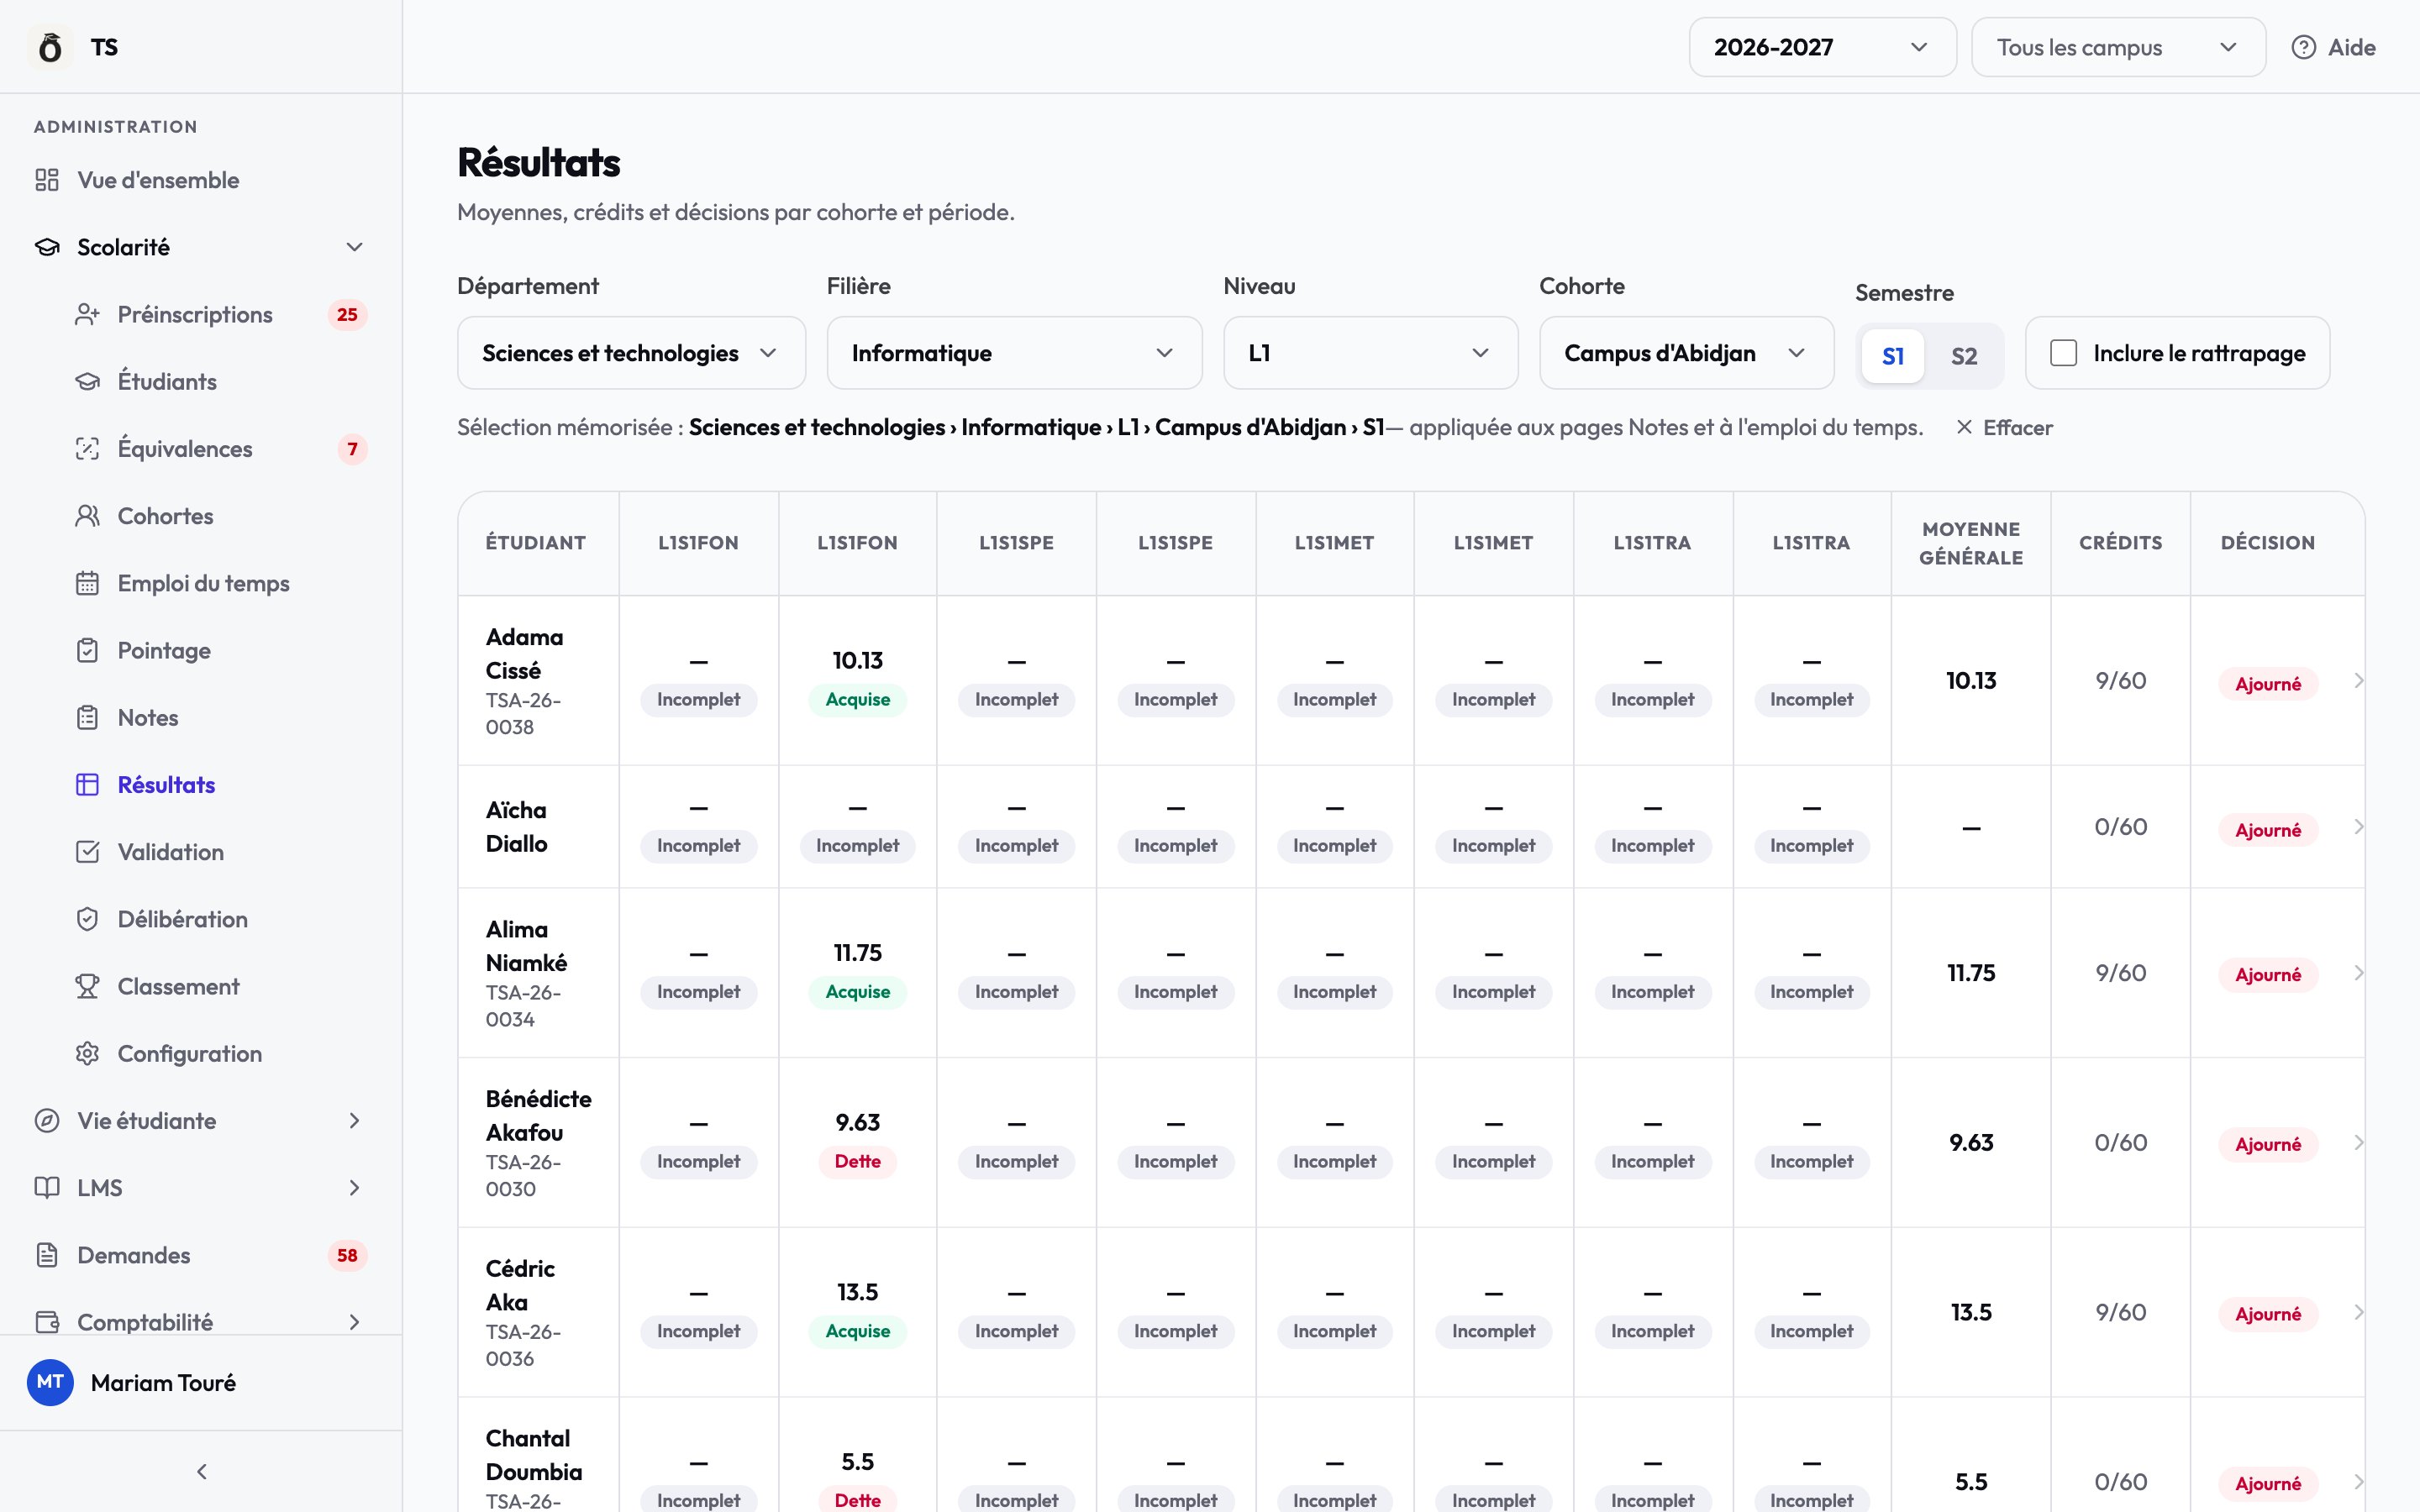
Task: Click the Préinscriptions user-plus icon
Action: click(x=87, y=315)
